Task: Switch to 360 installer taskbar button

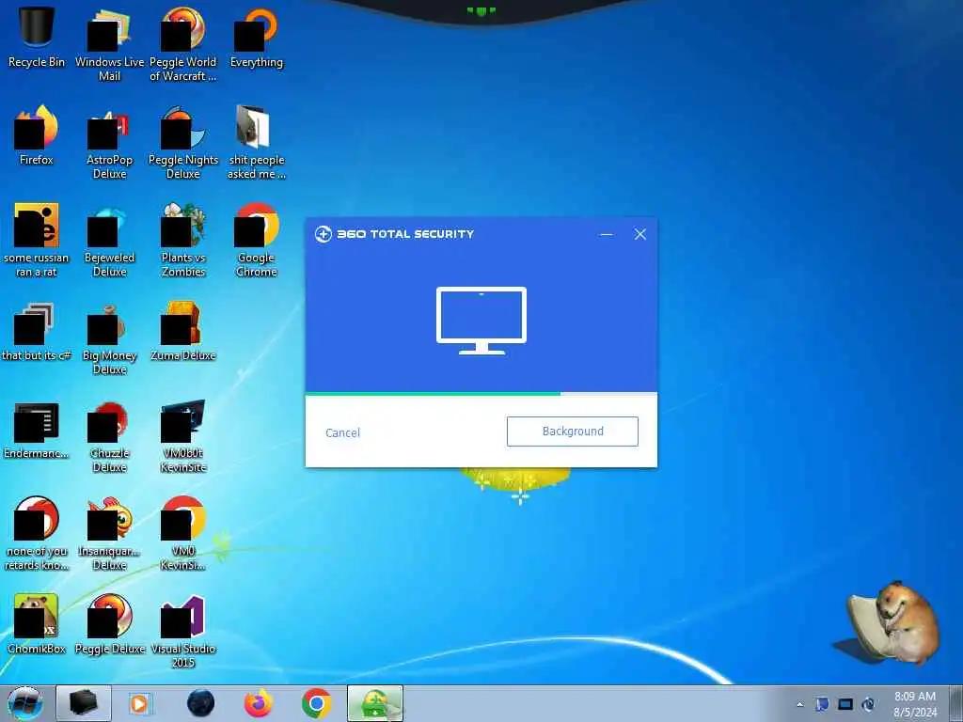Action: coord(375,703)
